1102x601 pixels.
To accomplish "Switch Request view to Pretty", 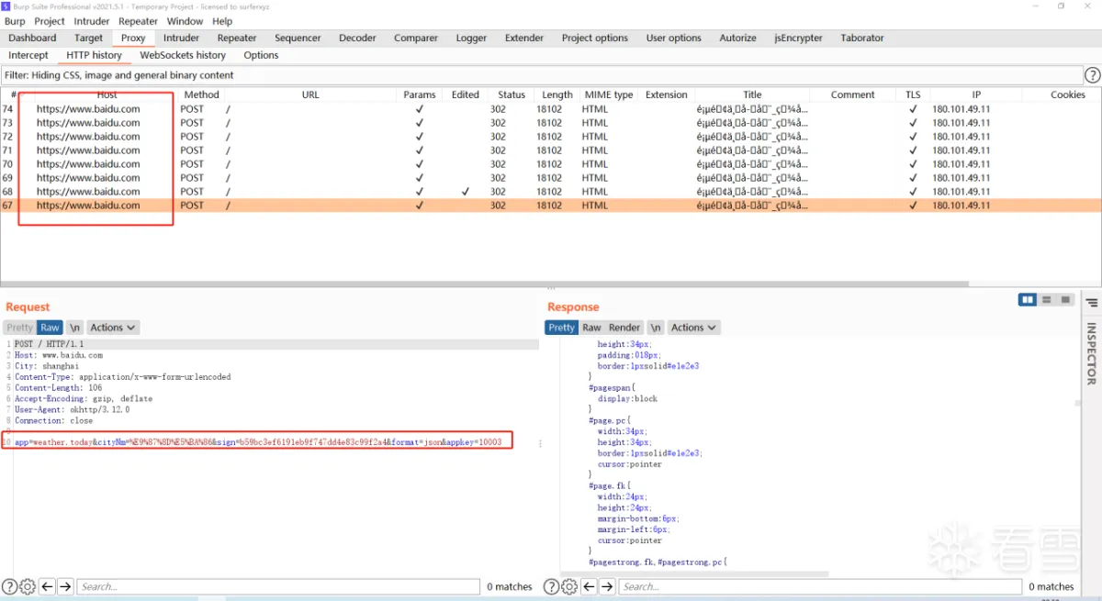I will pyautogui.click(x=19, y=328).
